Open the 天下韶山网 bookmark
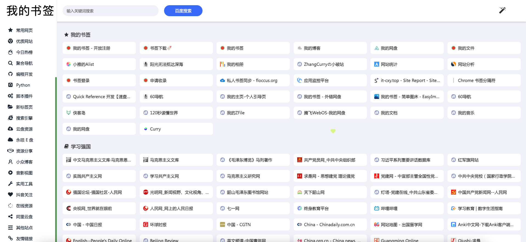This screenshot has height=242, width=526. click(330, 192)
